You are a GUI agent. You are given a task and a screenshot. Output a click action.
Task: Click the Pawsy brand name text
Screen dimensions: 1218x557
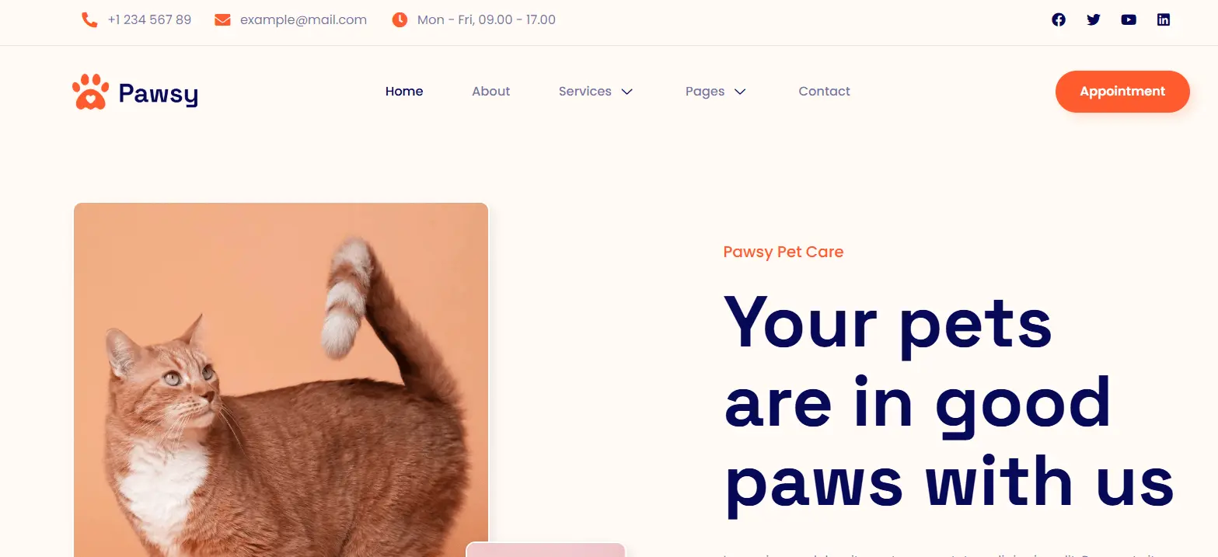(159, 94)
